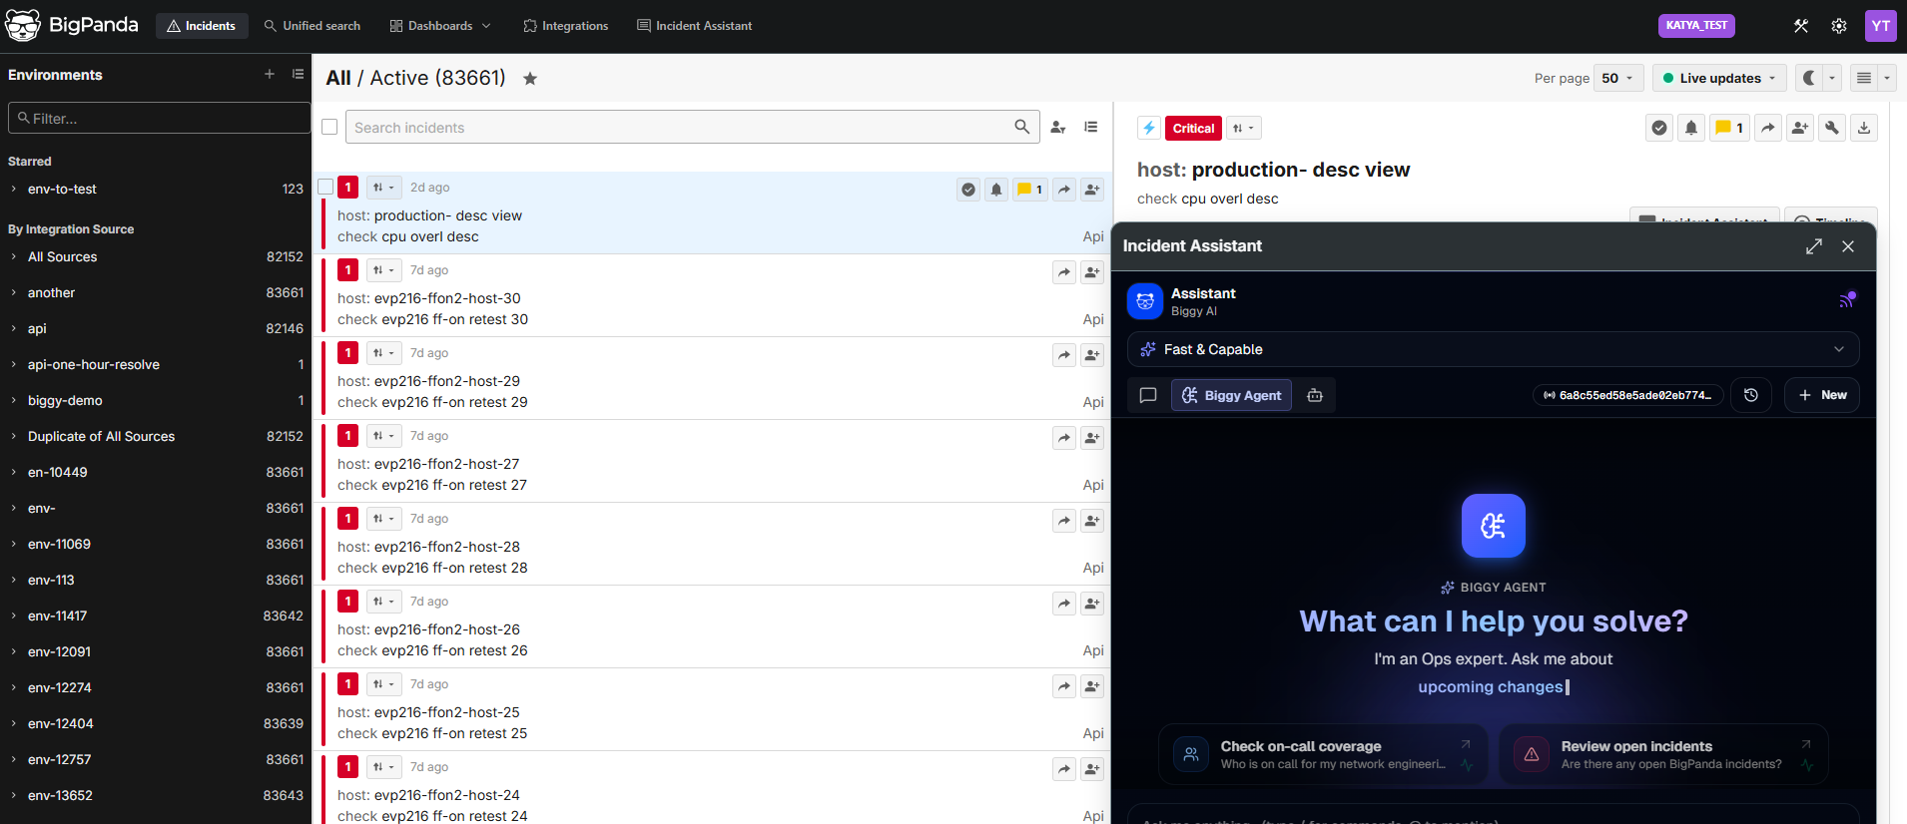Viewport: 1907px width, 824px height.
Task: Resolve the production- desc view incident row
Action: [968, 190]
